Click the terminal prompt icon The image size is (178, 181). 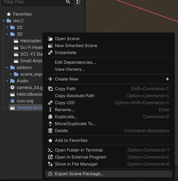[50, 150]
